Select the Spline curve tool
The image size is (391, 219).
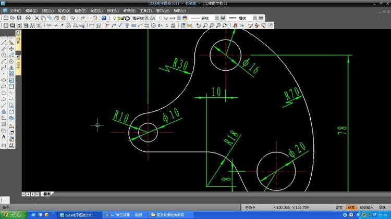click(4, 68)
